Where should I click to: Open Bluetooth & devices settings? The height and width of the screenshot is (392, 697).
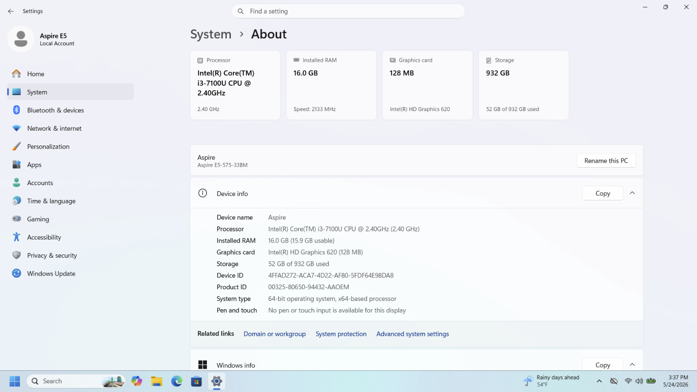(71, 110)
